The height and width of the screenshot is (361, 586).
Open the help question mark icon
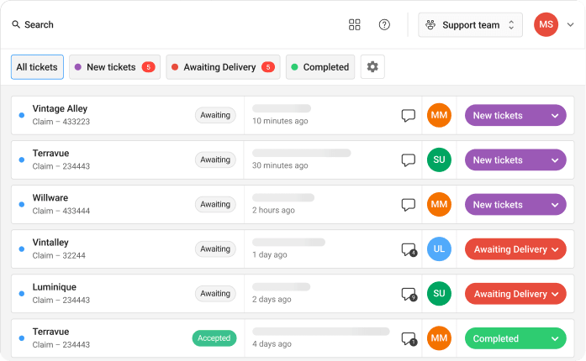384,24
